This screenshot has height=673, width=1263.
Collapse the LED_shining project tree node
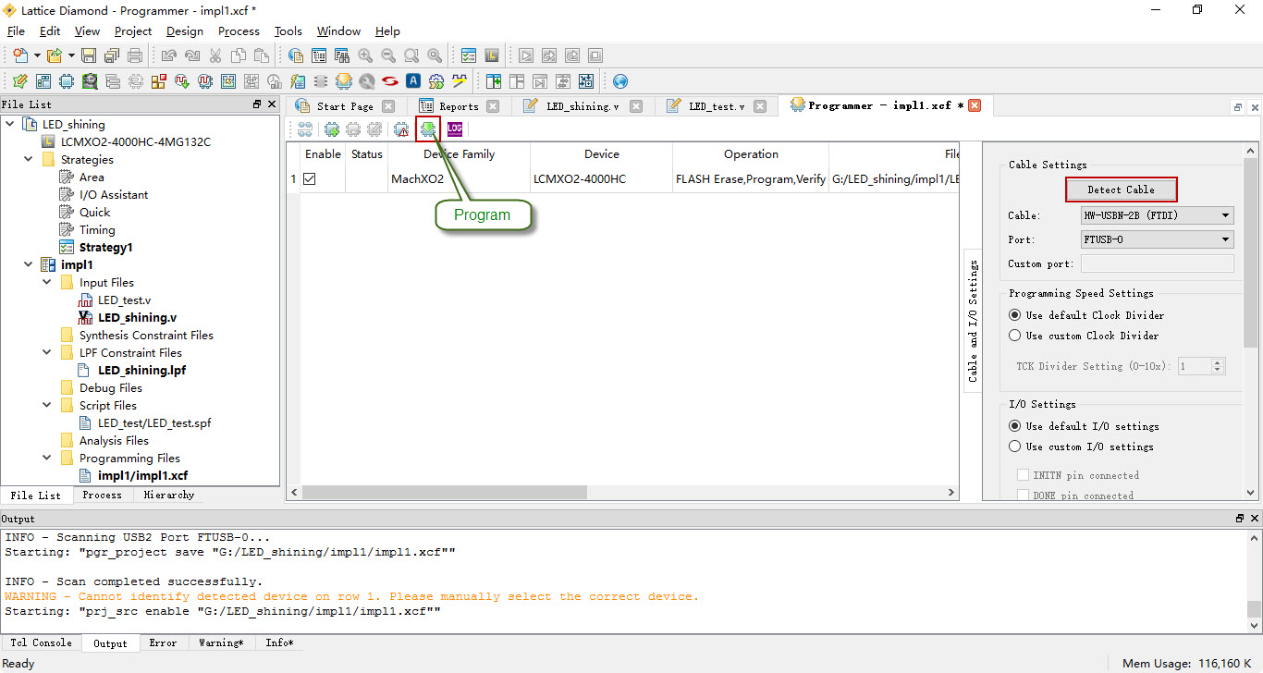coord(10,124)
